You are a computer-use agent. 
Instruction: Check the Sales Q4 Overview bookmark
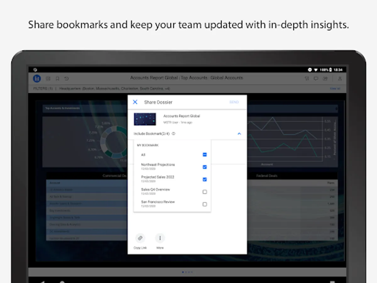(x=205, y=192)
